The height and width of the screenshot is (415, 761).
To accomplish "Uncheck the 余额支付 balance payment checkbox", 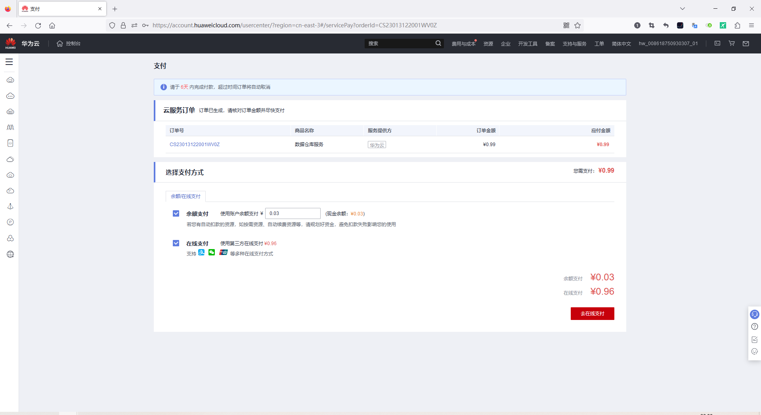I will pos(176,213).
